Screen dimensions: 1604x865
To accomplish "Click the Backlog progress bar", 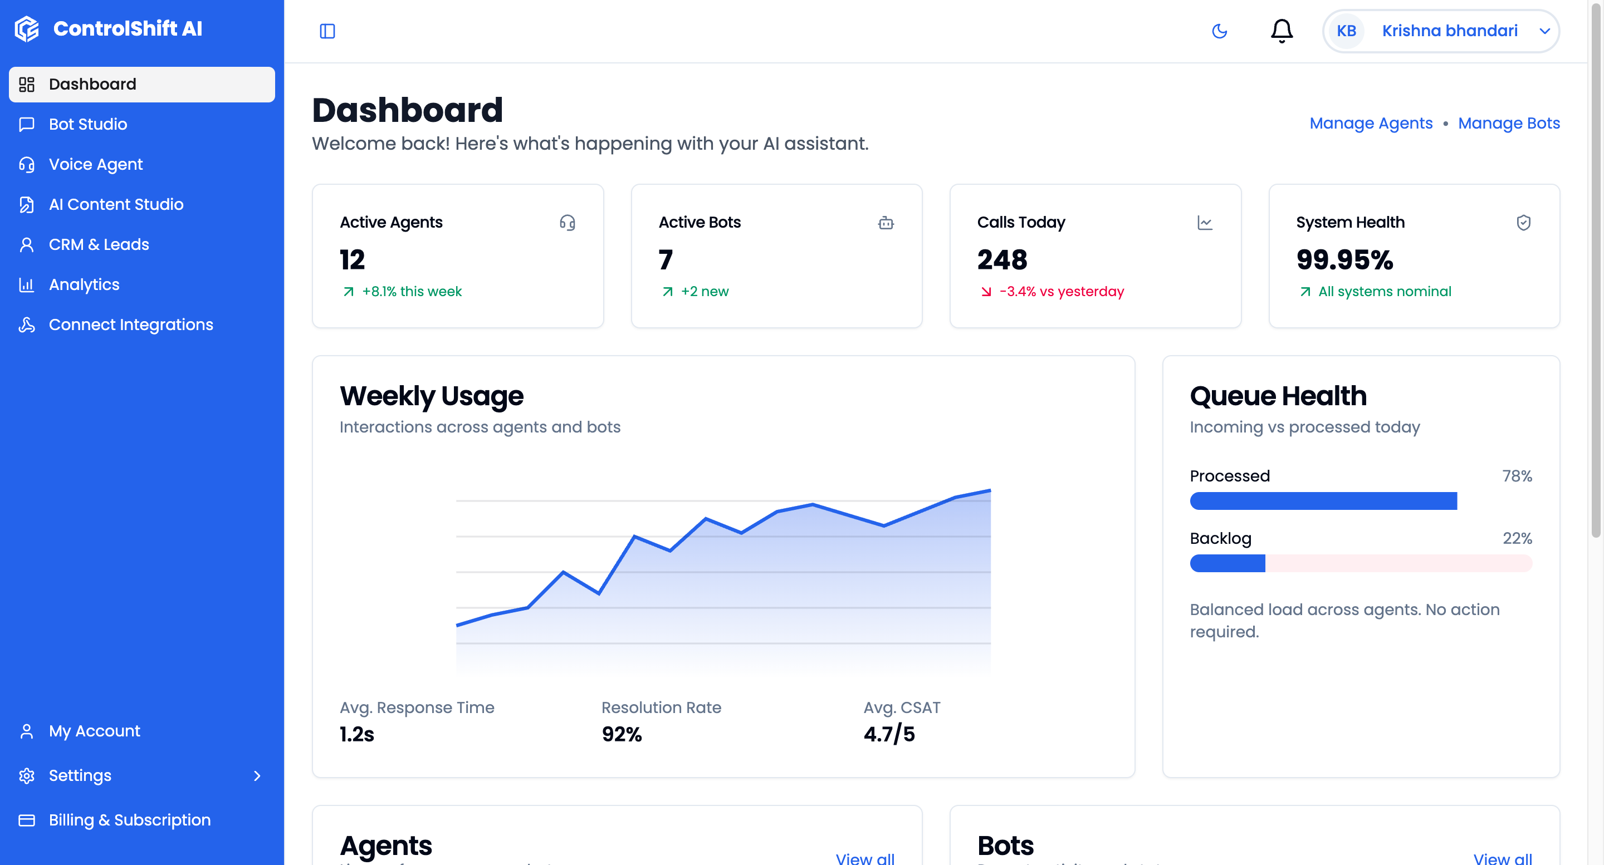I will click(1361, 563).
